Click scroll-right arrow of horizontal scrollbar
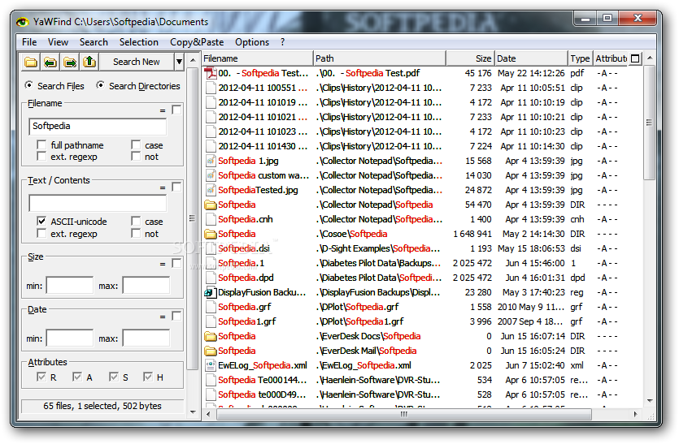The height and width of the screenshot is (444, 679). point(636,415)
